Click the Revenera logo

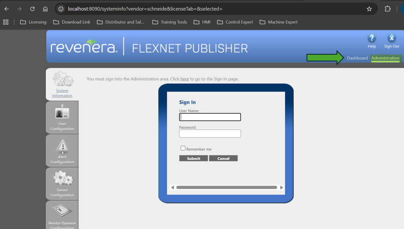coord(84,47)
